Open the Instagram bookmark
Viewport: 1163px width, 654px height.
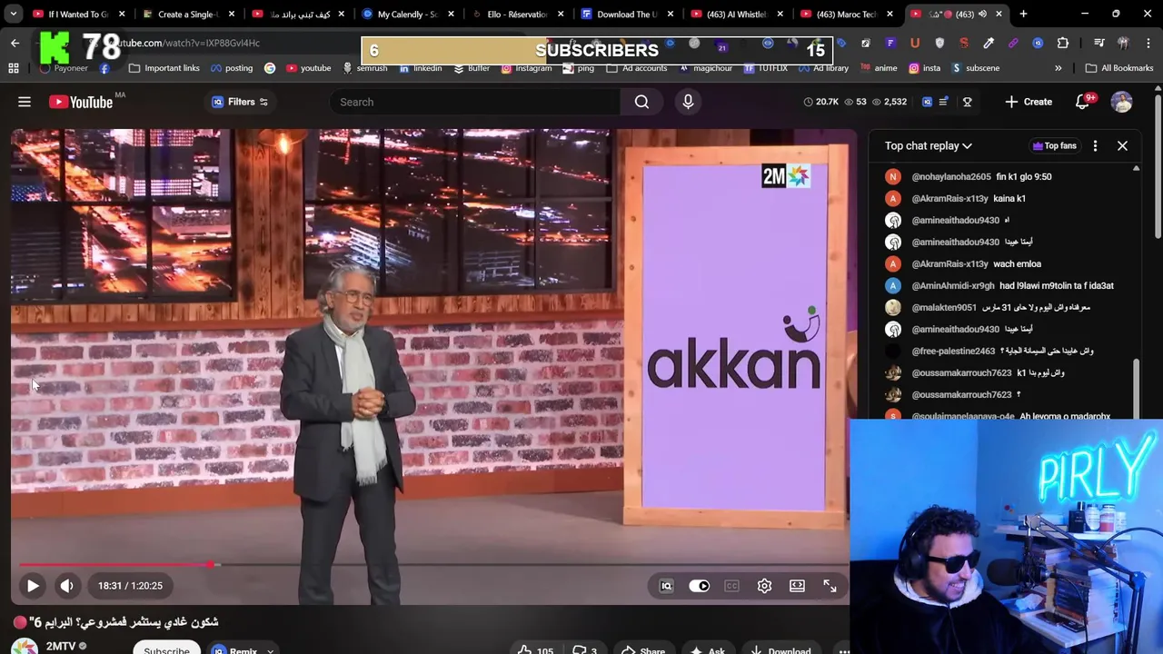(526, 68)
